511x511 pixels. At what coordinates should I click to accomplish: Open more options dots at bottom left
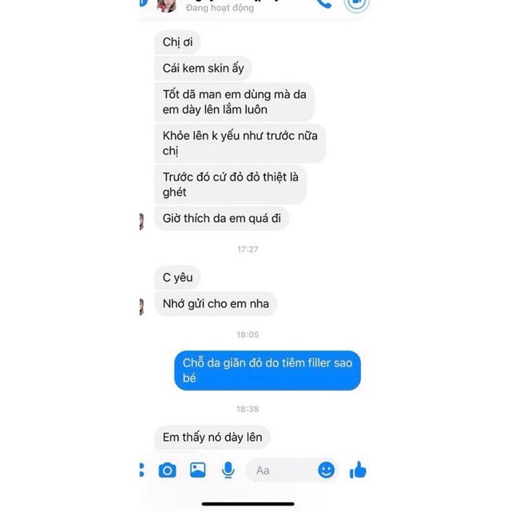[141, 470]
